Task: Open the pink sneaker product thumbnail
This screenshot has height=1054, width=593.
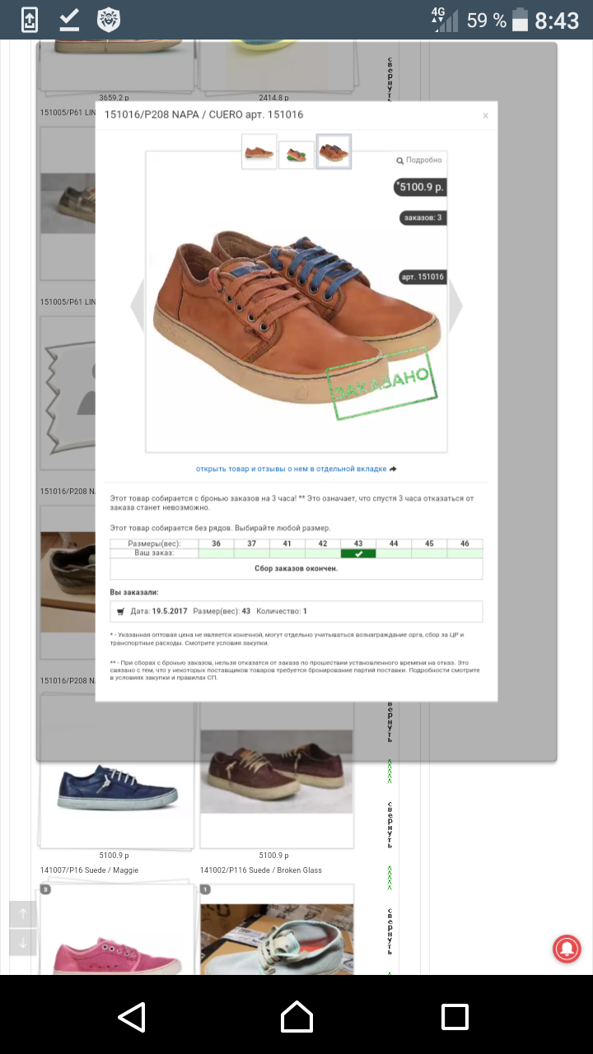Action: pyautogui.click(x=116, y=930)
